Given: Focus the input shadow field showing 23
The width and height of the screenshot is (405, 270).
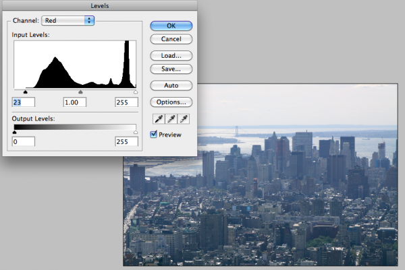Looking at the screenshot, I should (x=24, y=102).
